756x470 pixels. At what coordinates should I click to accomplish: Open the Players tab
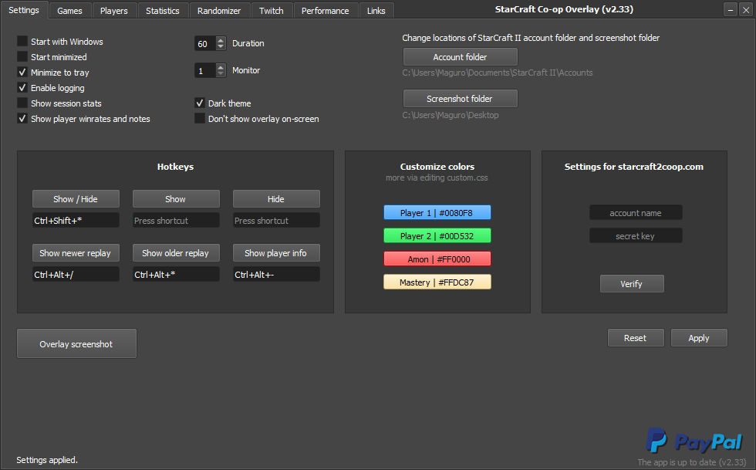click(x=114, y=11)
